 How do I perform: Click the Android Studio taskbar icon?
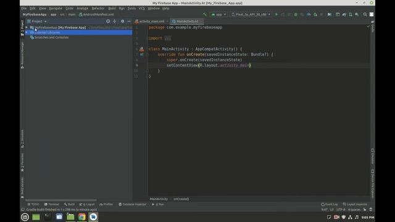click(x=93, y=216)
